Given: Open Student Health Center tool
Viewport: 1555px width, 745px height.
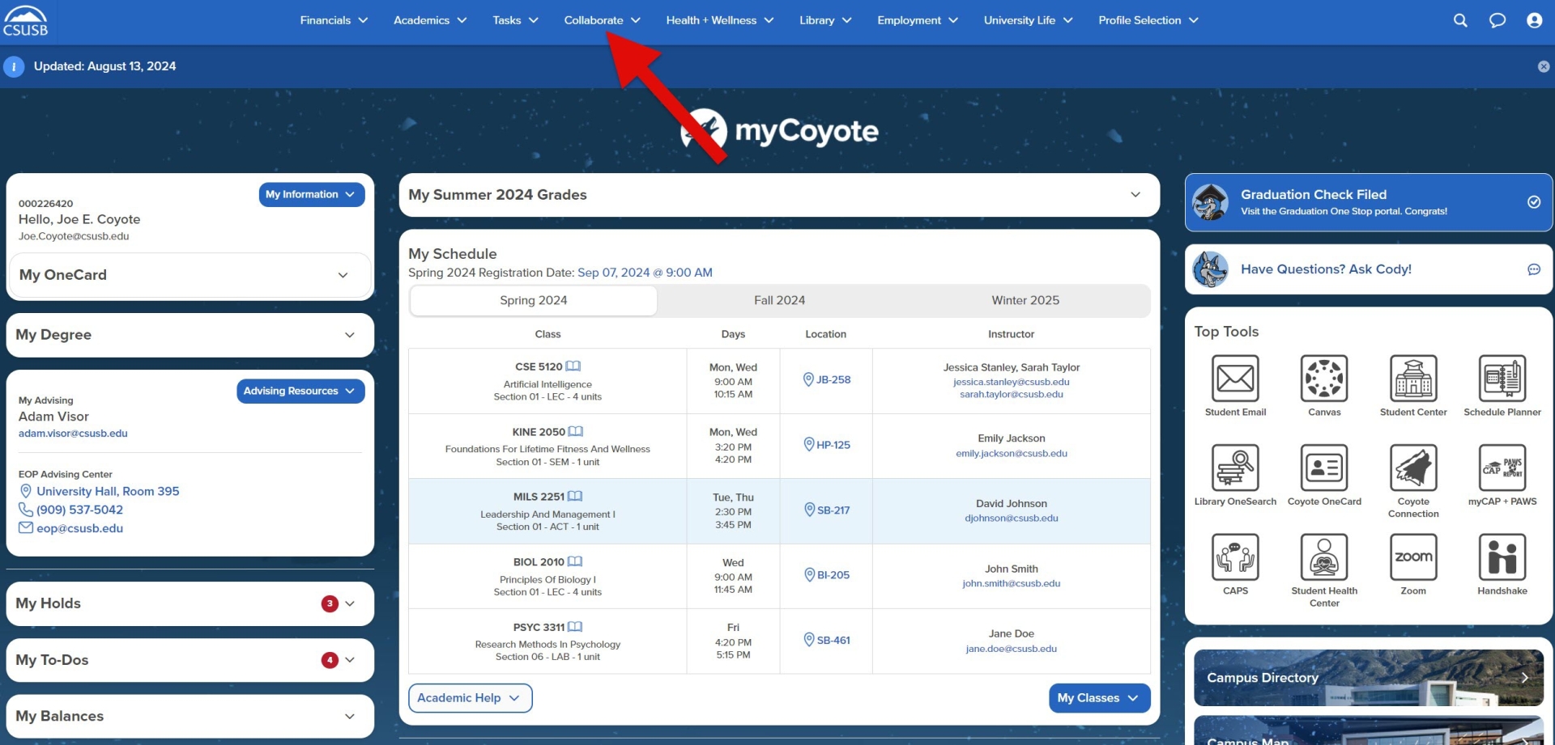Looking at the screenshot, I should [1324, 557].
